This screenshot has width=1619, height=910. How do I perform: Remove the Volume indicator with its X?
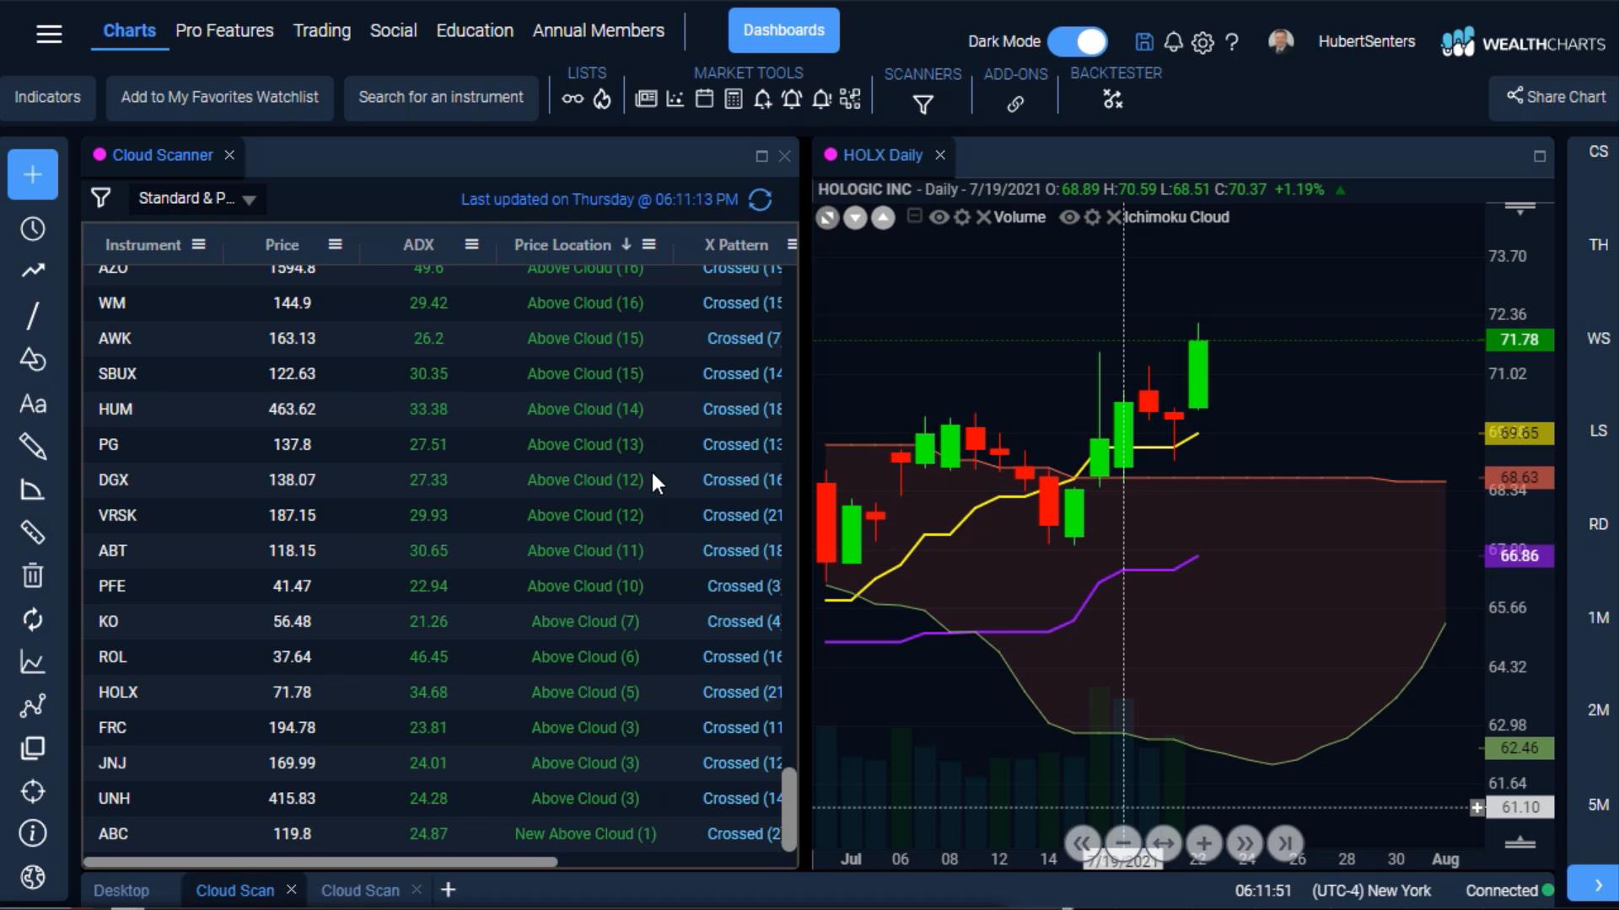point(983,217)
